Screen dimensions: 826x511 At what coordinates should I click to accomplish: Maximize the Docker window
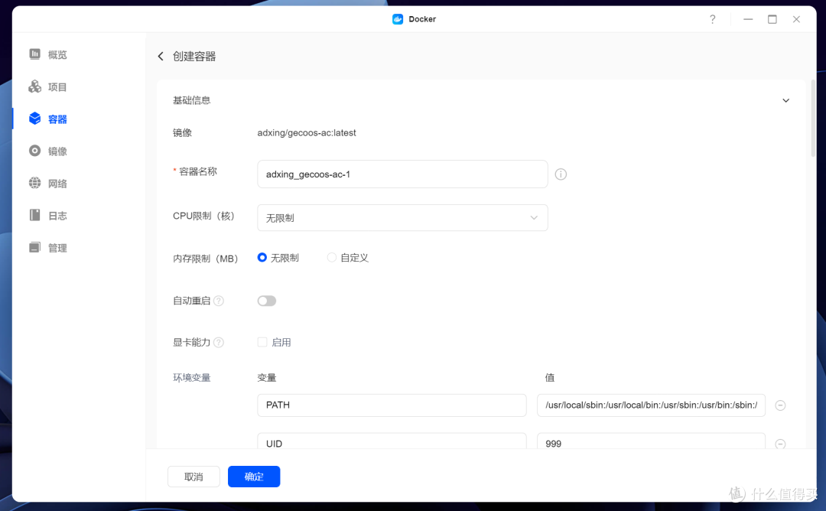pos(772,19)
